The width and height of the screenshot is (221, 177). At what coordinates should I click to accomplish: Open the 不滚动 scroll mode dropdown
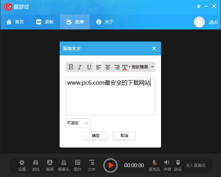(x=78, y=123)
